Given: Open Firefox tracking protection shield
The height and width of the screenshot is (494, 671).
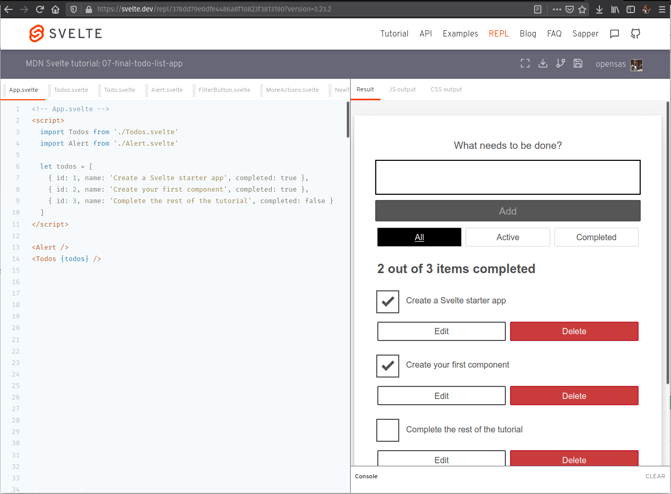Looking at the screenshot, I should [73, 9].
